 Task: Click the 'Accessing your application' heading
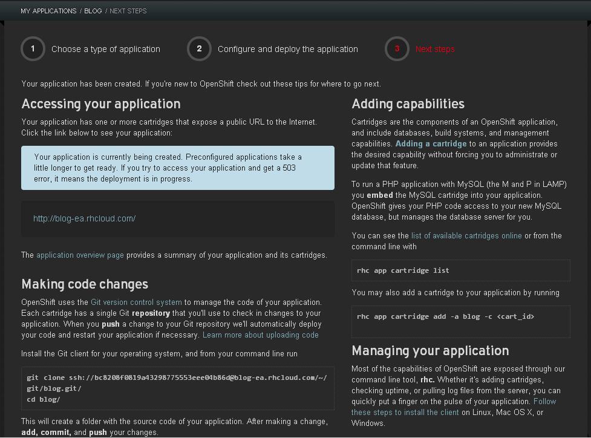[101, 104]
